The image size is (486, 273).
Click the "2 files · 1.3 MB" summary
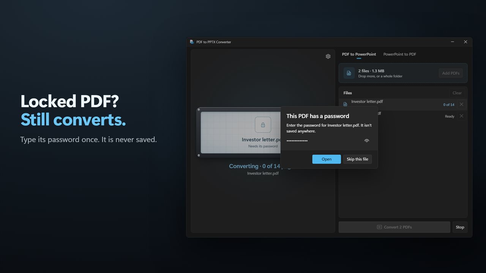coord(371,71)
